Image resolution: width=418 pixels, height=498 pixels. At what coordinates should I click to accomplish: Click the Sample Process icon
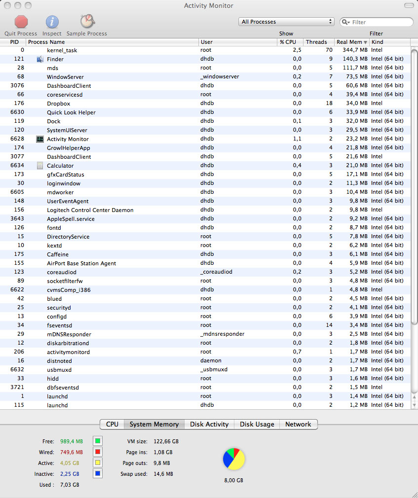(87, 21)
